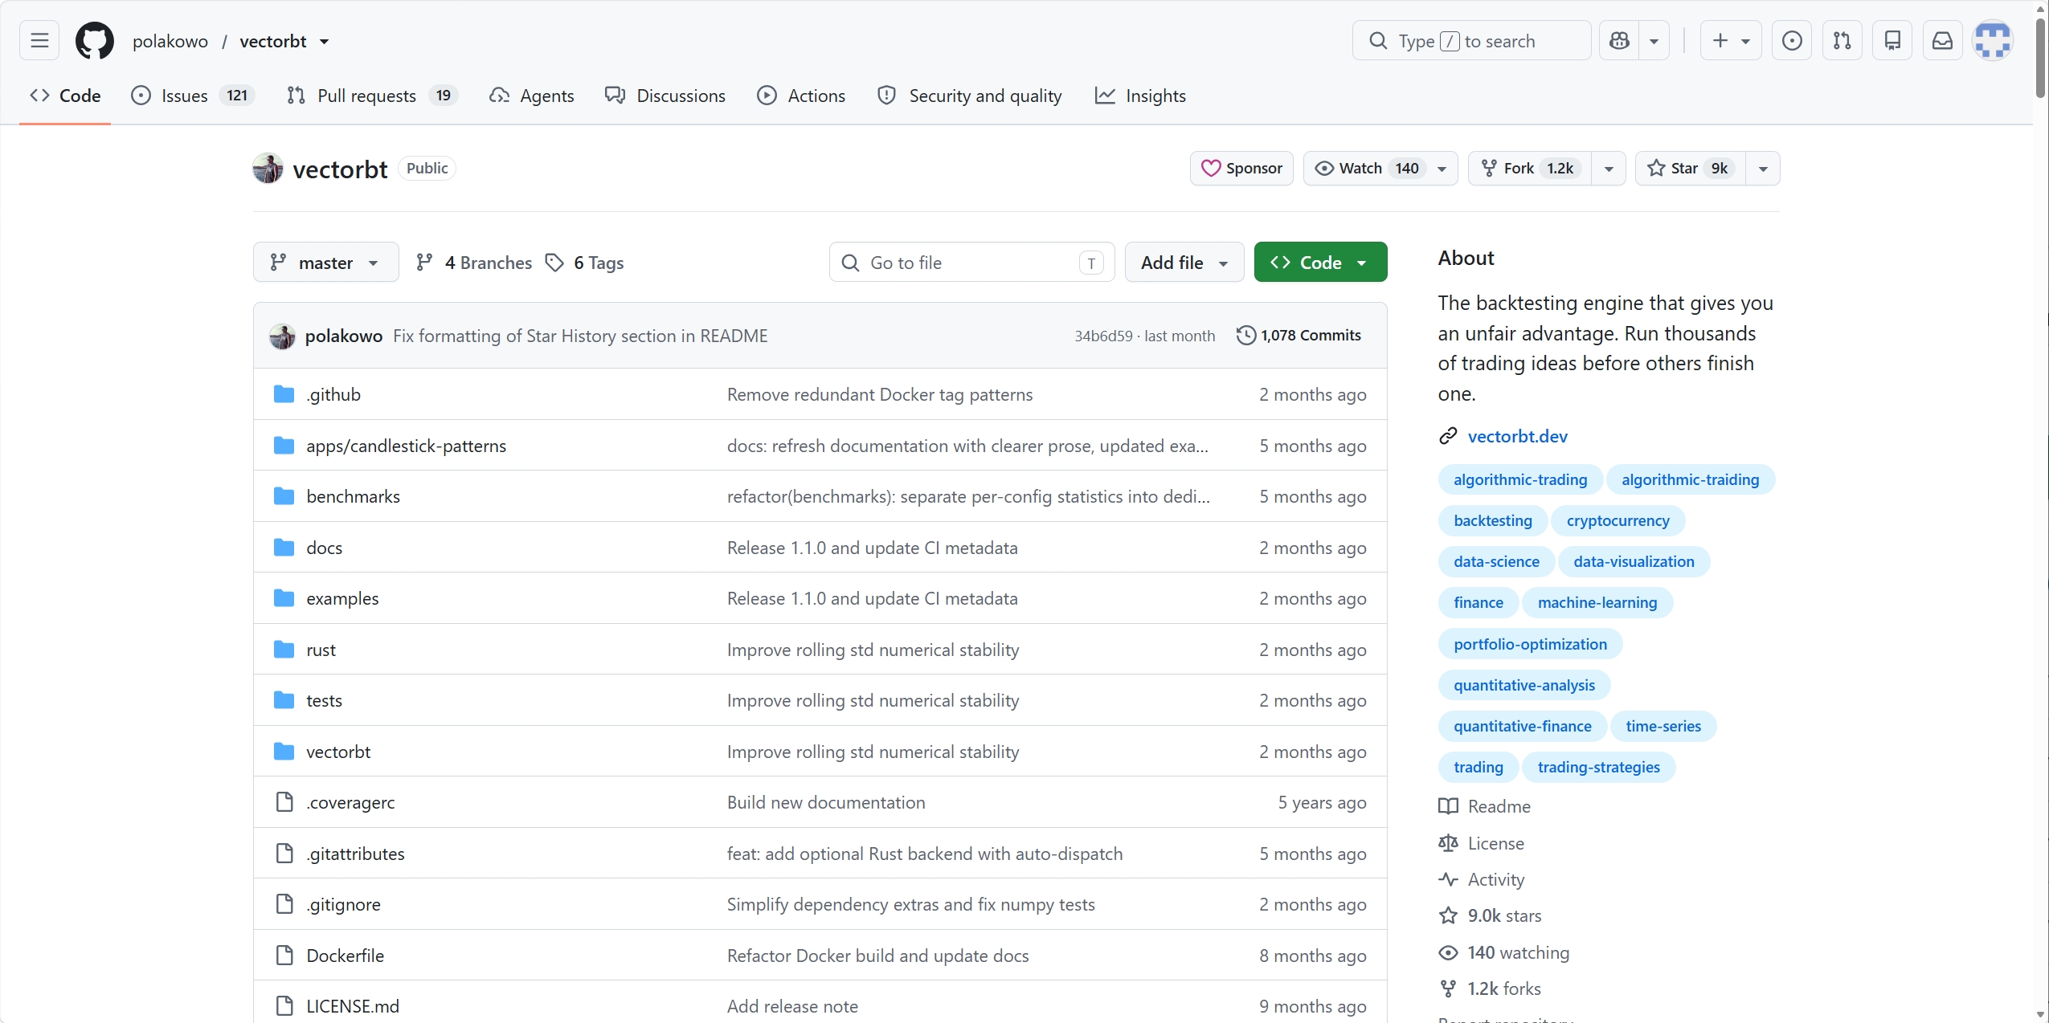Screen dimensions: 2049x1023
Task: Open the Security and quality tab
Action: 970,96
